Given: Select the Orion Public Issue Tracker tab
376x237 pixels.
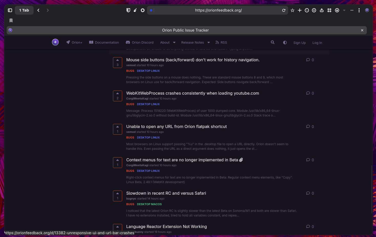Looking at the screenshot, I should coord(186,30).
